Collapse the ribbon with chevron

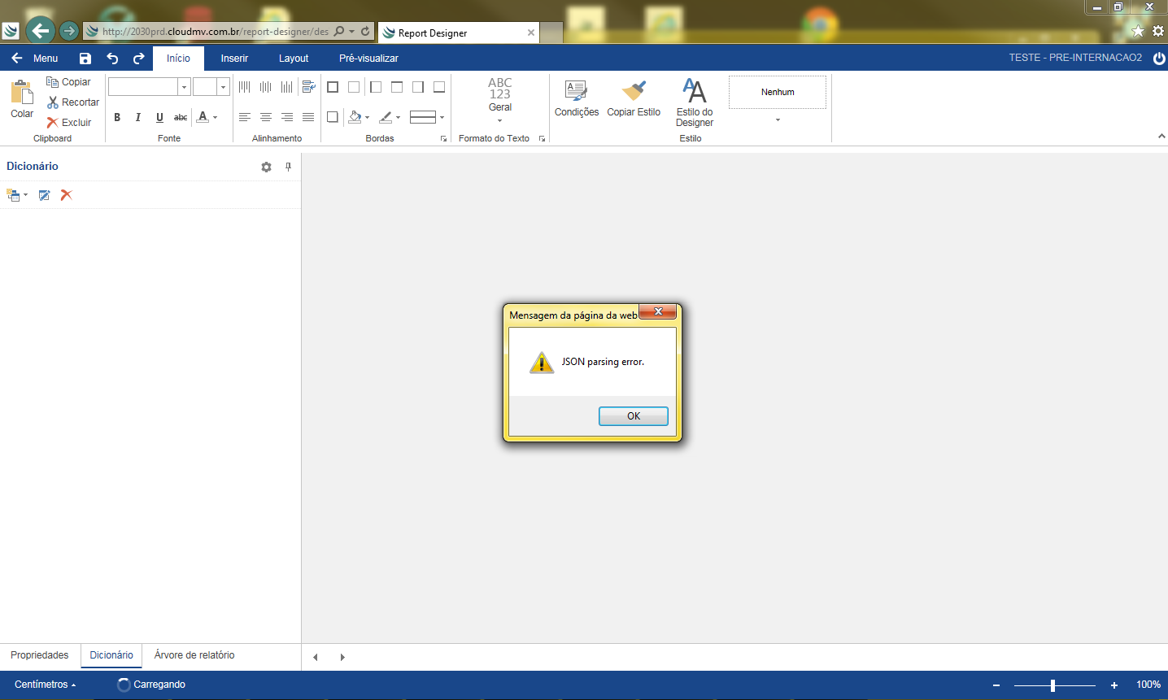(1161, 137)
